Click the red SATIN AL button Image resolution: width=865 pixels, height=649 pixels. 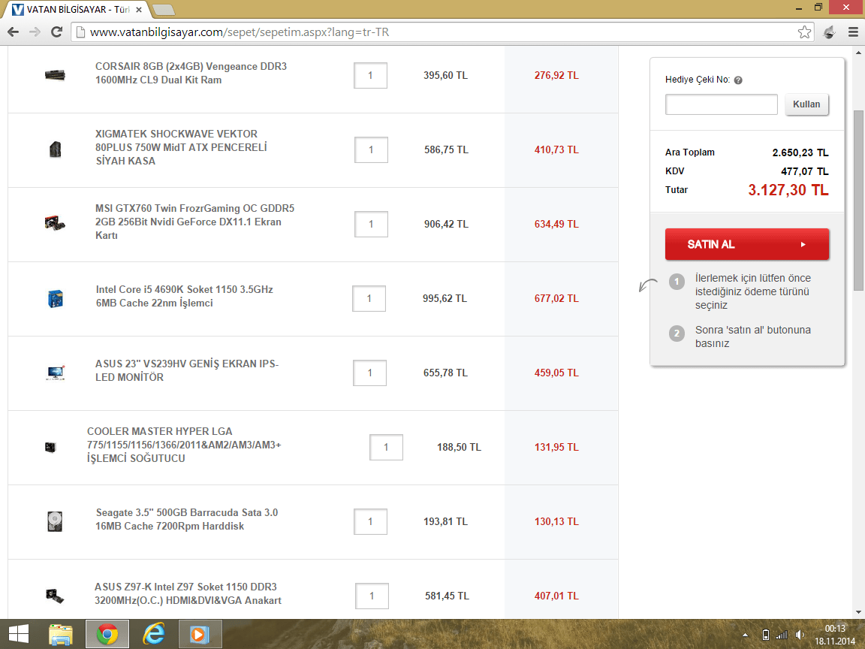[747, 244]
